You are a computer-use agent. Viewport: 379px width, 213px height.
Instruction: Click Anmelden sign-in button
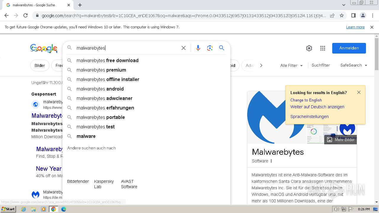(349, 48)
